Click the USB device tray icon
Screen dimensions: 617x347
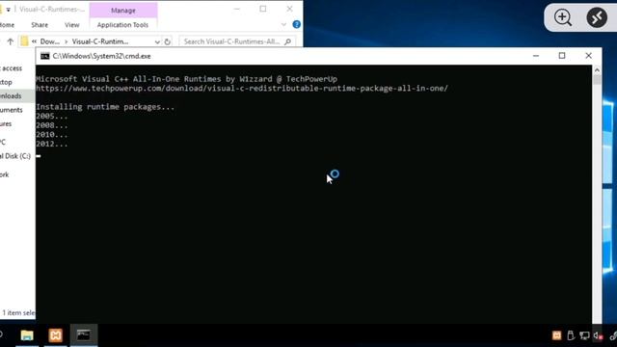coord(571,335)
